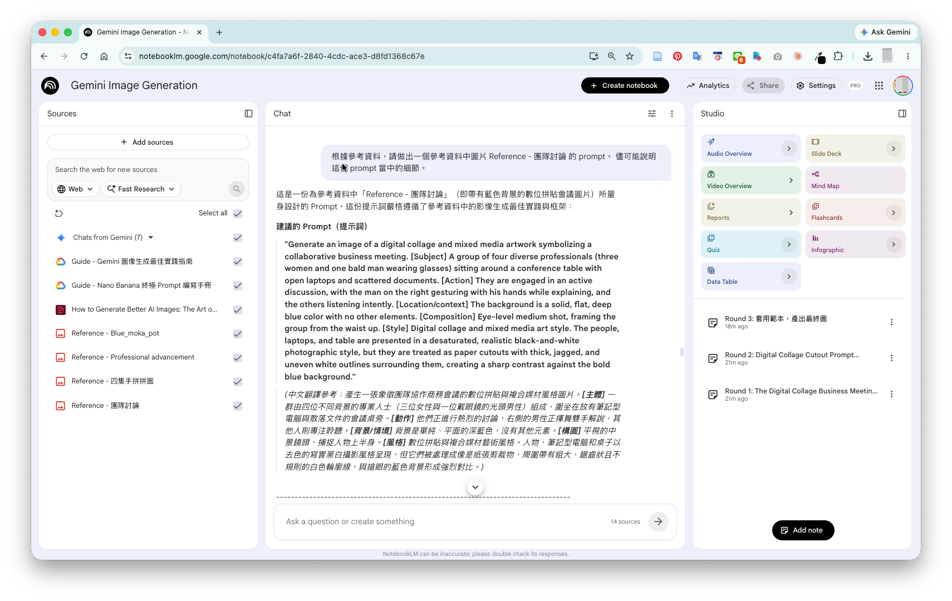The width and height of the screenshot is (952, 601).
Task: Uncheck Guide - Gemini 圖像生成最佳實踐指南
Action: [x=238, y=262]
